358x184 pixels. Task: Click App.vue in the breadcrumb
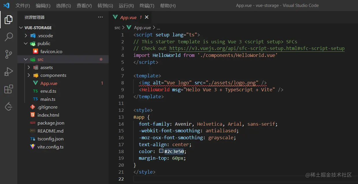tap(142, 28)
